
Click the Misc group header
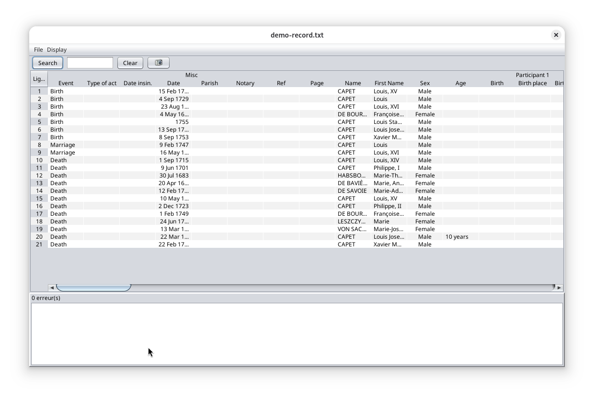pyautogui.click(x=192, y=75)
